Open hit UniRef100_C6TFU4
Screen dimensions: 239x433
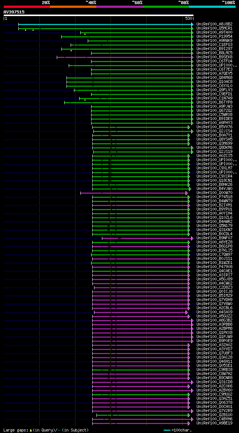(x=214, y=61)
